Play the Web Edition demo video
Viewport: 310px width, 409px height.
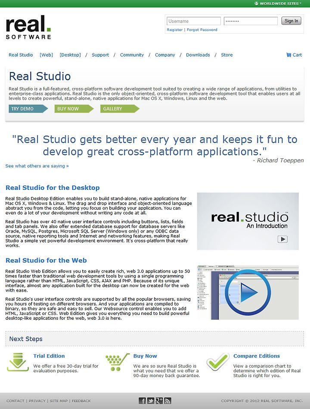[x=248, y=293]
